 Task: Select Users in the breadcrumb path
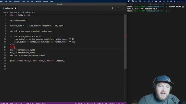point(5,12)
